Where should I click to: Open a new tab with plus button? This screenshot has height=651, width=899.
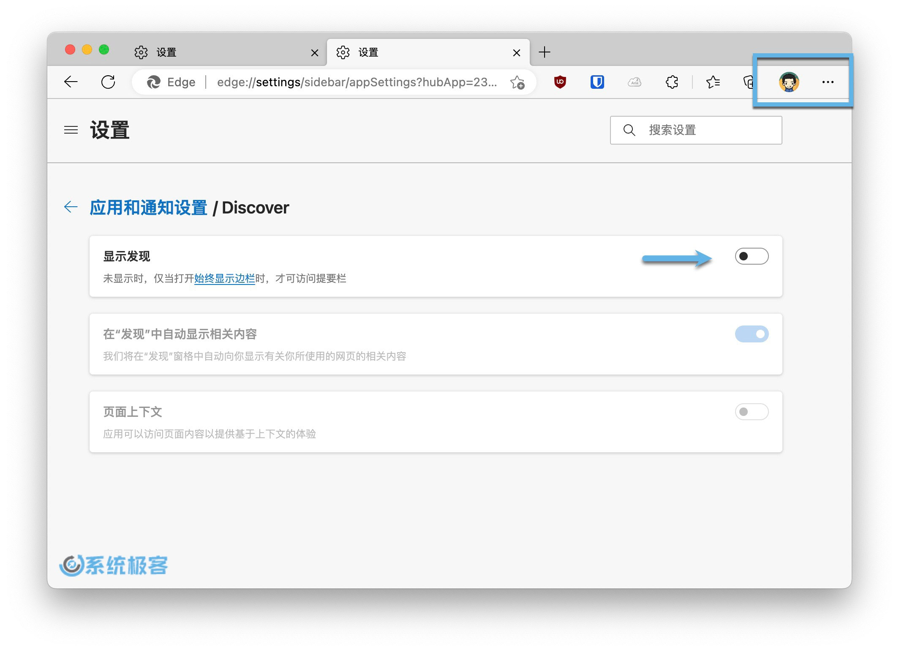(545, 52)
